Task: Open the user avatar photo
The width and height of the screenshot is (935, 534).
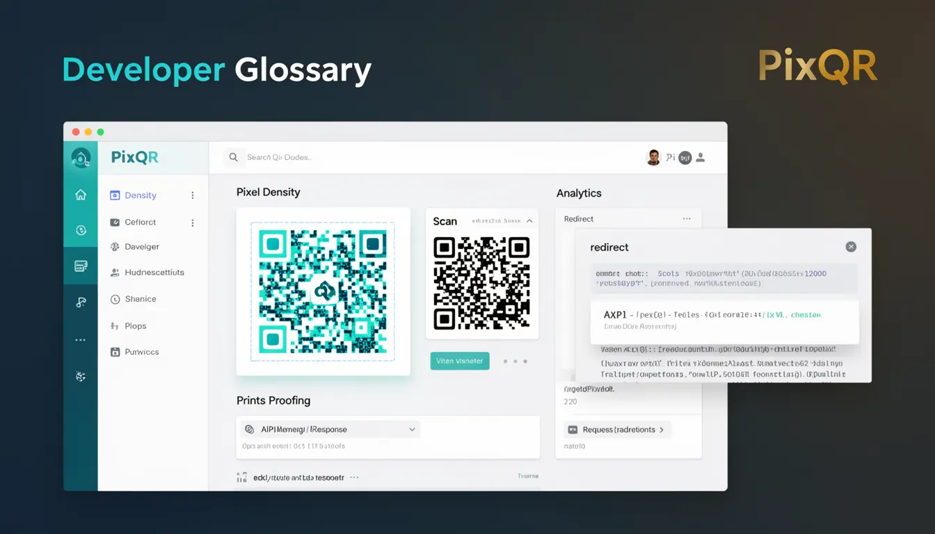Action: tap(653, 158)
